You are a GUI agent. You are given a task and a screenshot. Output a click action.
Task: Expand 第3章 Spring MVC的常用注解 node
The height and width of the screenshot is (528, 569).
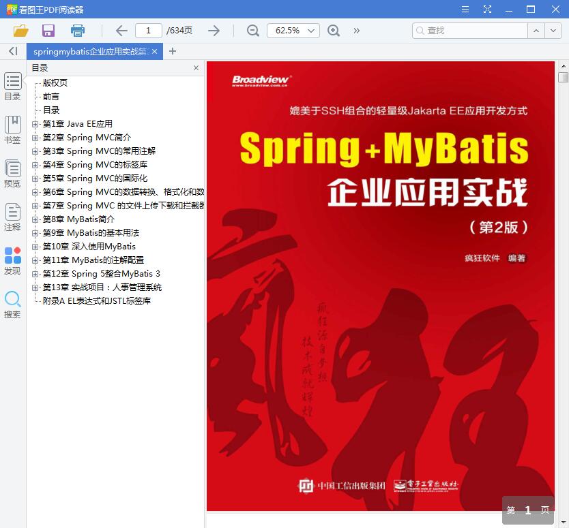(x=35, y=151)
